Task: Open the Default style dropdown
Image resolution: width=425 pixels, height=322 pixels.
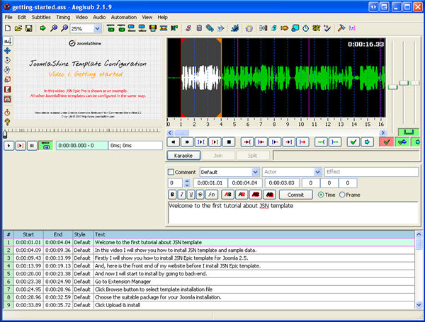Action: tap(255, 172)
